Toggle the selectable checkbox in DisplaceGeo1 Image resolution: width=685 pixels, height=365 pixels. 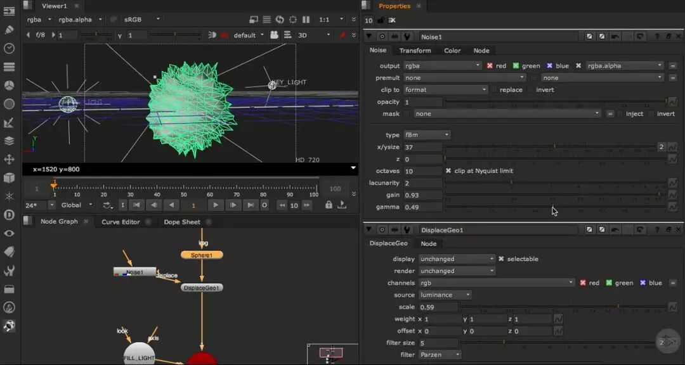[501, 259]
